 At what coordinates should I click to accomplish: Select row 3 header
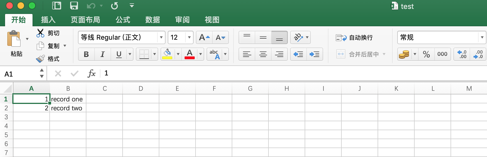[x=6, y=117]
